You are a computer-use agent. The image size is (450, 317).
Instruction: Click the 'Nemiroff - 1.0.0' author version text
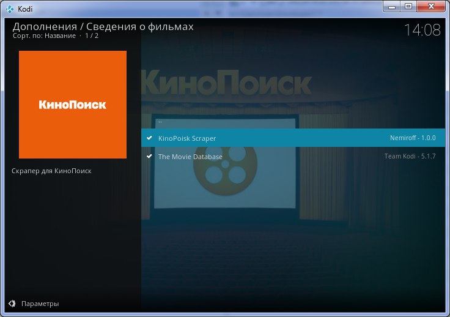[413, 138]
